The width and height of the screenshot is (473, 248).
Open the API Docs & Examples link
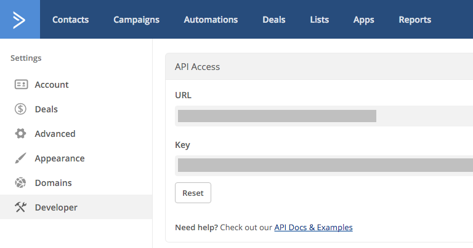coord(313,227)
